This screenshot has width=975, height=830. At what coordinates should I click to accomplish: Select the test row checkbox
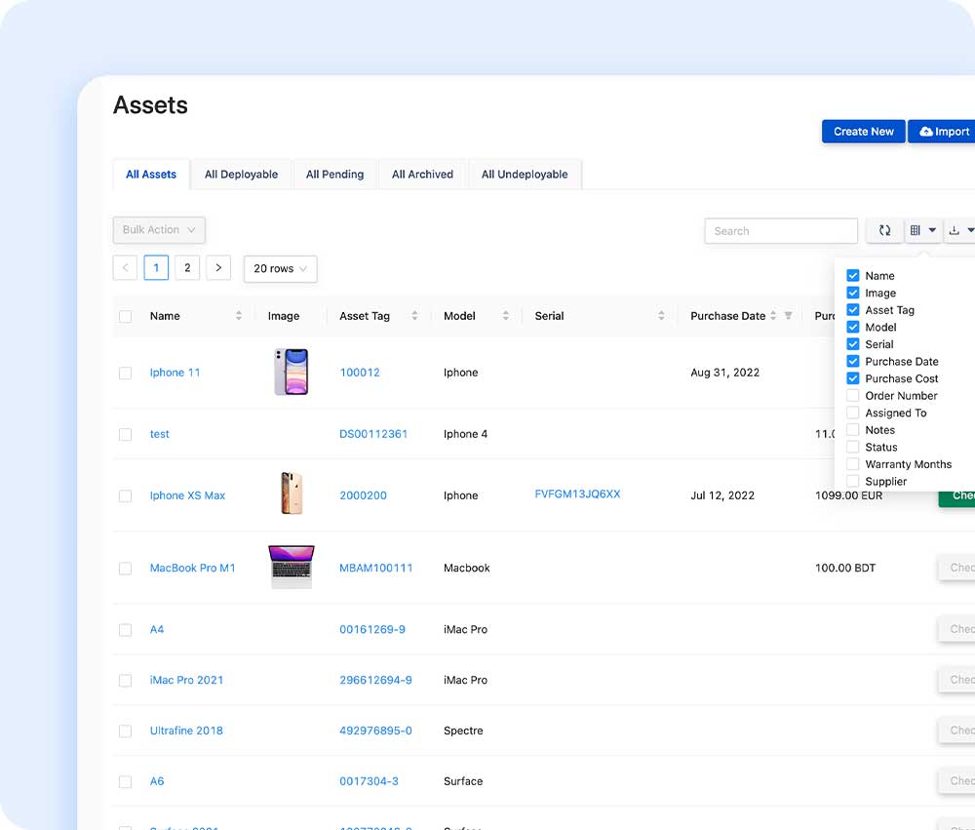pos(125,434)
